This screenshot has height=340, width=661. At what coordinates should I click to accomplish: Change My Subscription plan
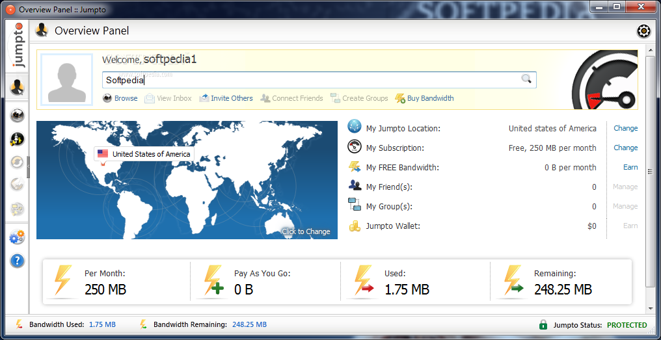click(626, 148)
